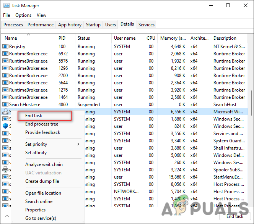Choose Analyze wait chain
The width and height of the screenshot is (254, 224).
(x=44, y=164)
